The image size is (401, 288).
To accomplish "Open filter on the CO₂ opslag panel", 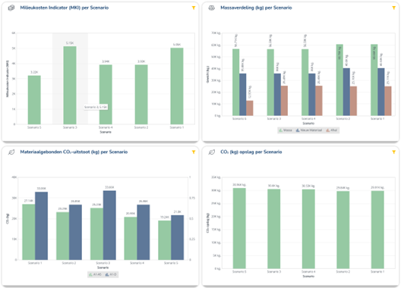I will [x=394, y=152].
